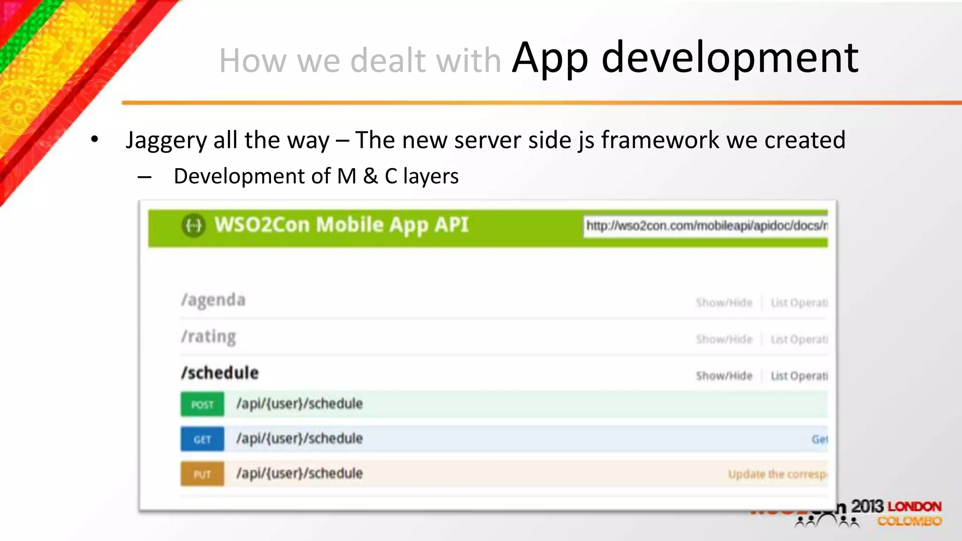Click Show/Hide for /agenda

724,303
